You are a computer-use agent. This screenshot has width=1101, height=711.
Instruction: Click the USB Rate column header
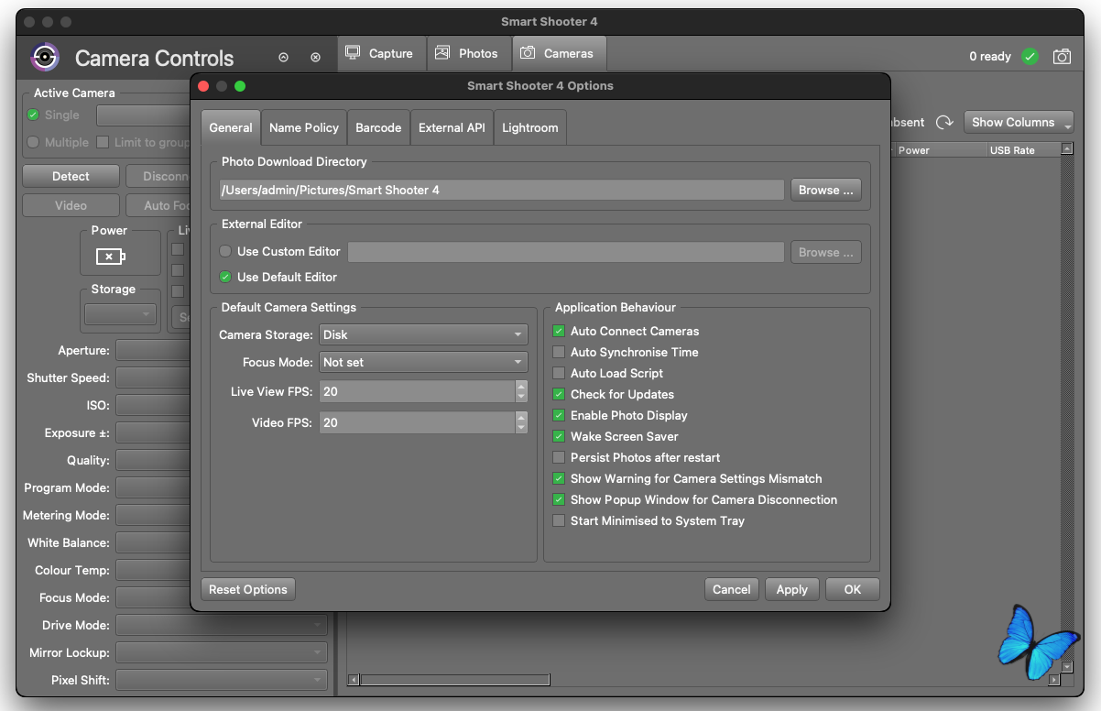click(1023, 150)
